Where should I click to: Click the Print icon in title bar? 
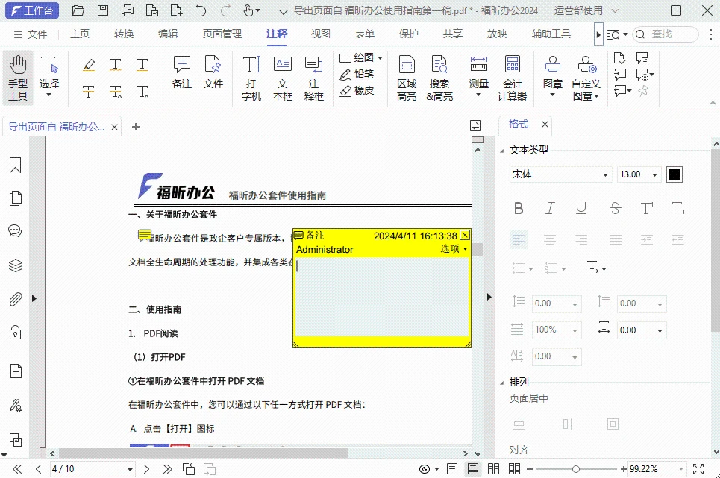coord(127,10)
